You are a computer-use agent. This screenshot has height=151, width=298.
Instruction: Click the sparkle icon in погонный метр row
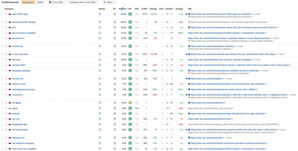(187, 130)
